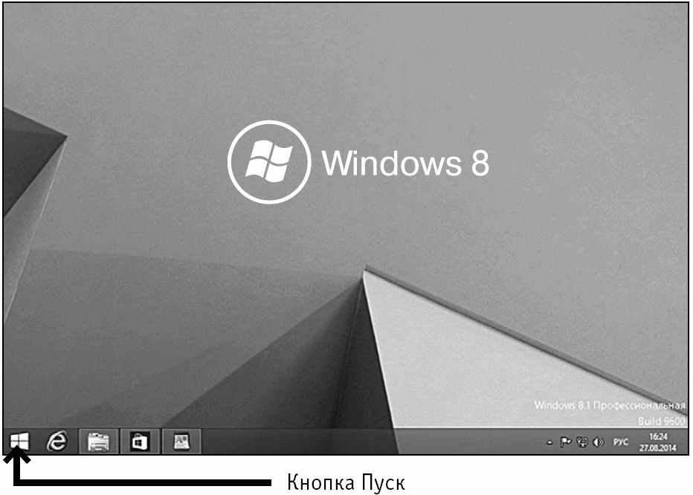The height and width of the screenshot is (495, 693).
Task: Click the Кнопка Пуск caption label
Action: tap(346, 482)
